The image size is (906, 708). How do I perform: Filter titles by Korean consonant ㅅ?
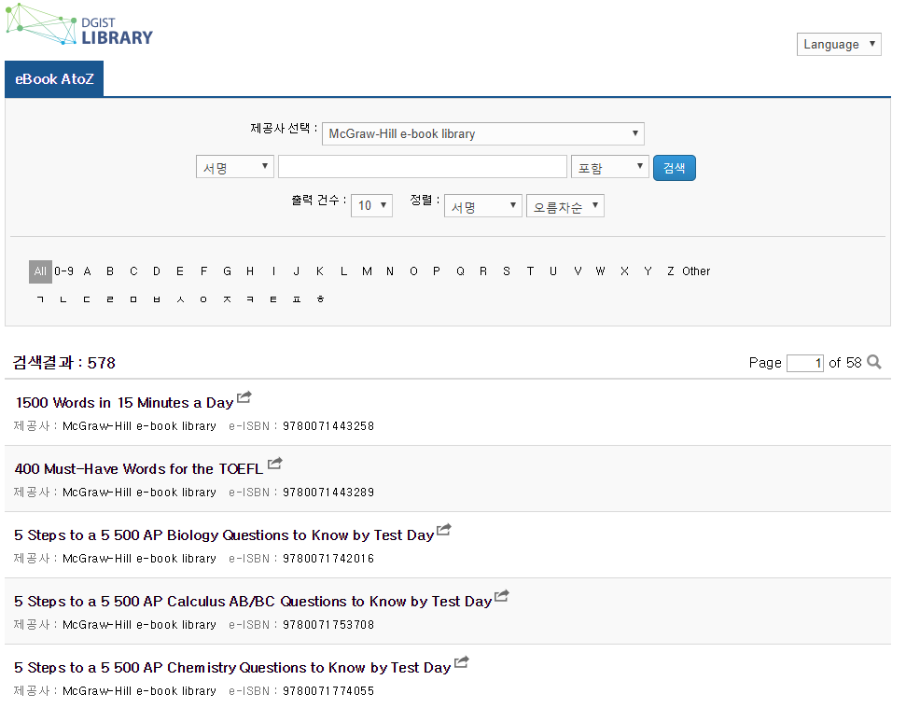[180, 299]
